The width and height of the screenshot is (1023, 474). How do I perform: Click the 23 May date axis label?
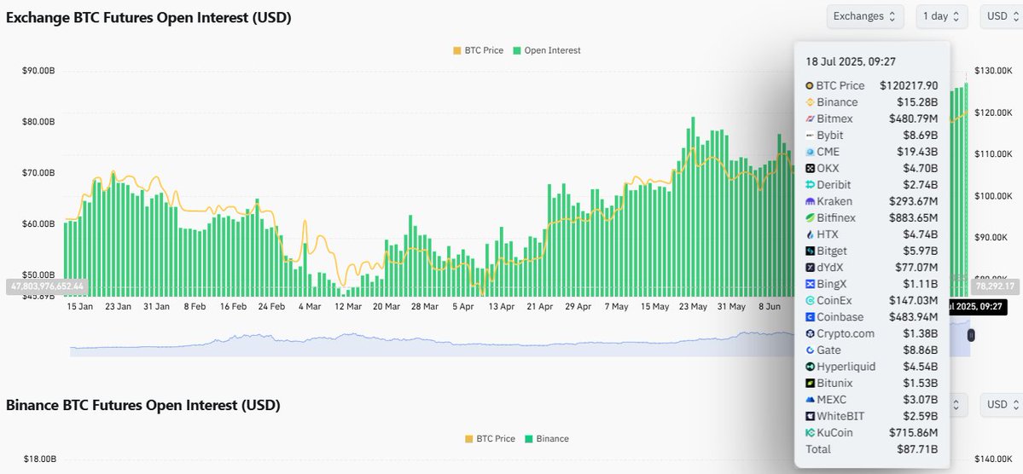coord(693,306)
